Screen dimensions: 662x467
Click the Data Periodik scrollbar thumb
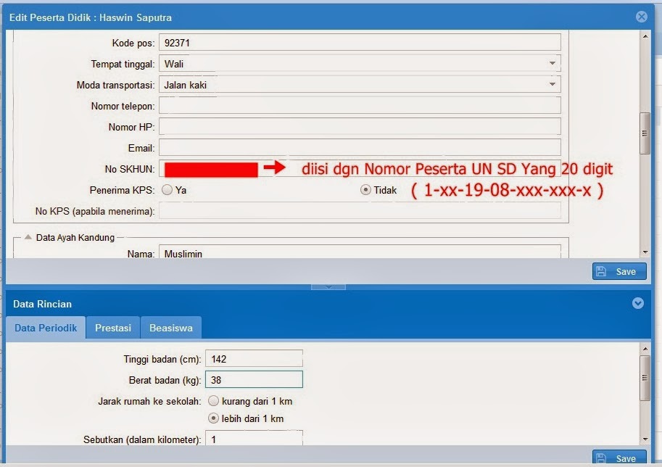(x=645, y=378)
